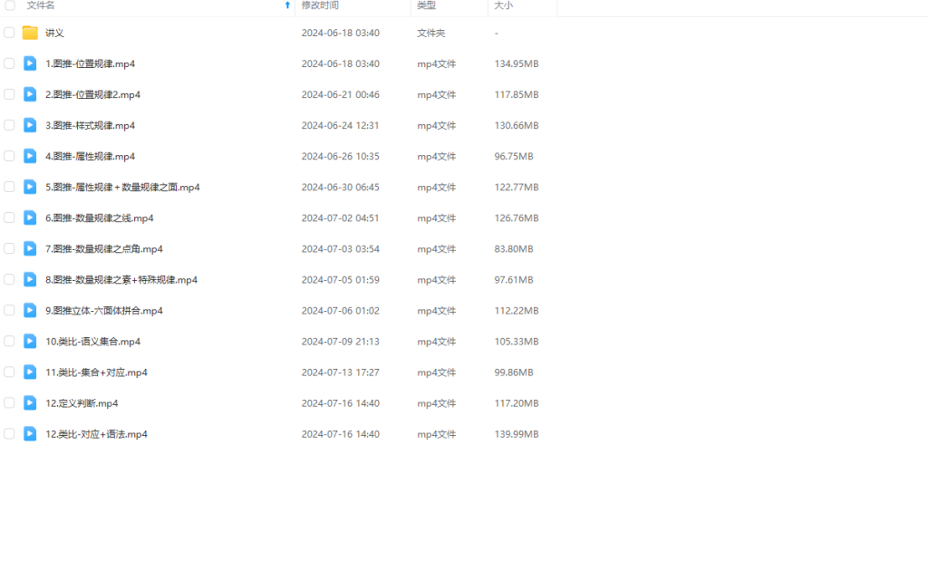Click video icon for 4.图推-属性规律.mp4
Screen dimensions: 928x581
click(x=30, y=156)
